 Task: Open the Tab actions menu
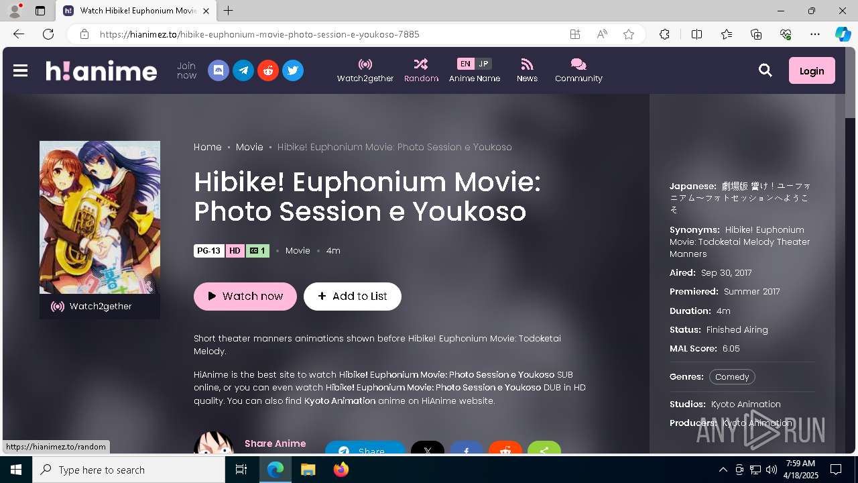[x=40, y=11]
